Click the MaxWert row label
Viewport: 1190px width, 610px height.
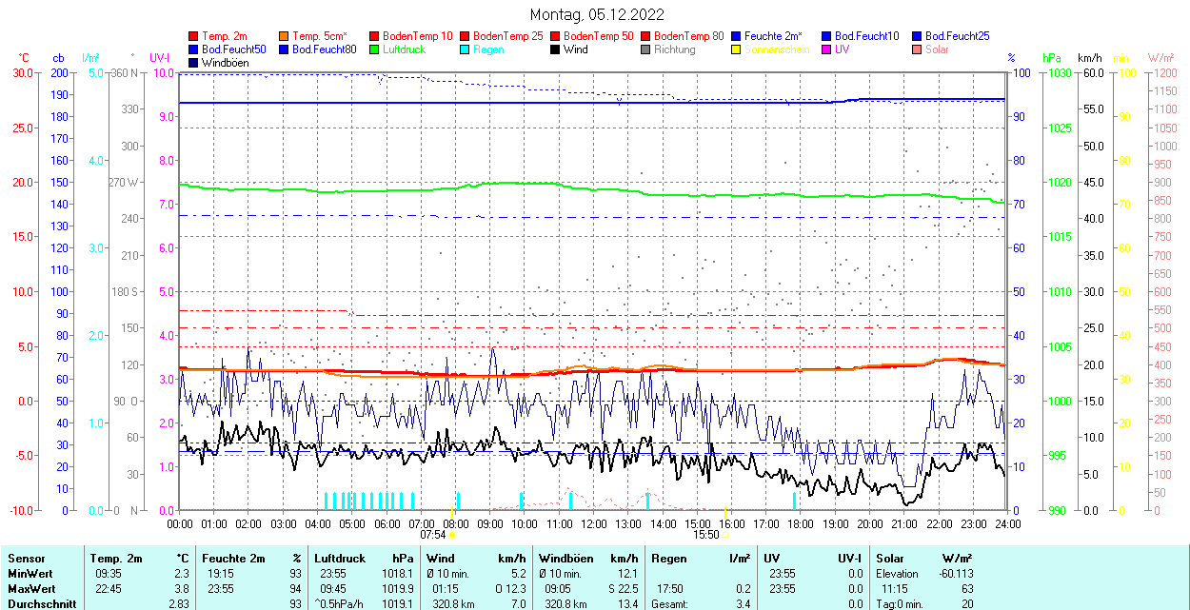pos(30,589)
